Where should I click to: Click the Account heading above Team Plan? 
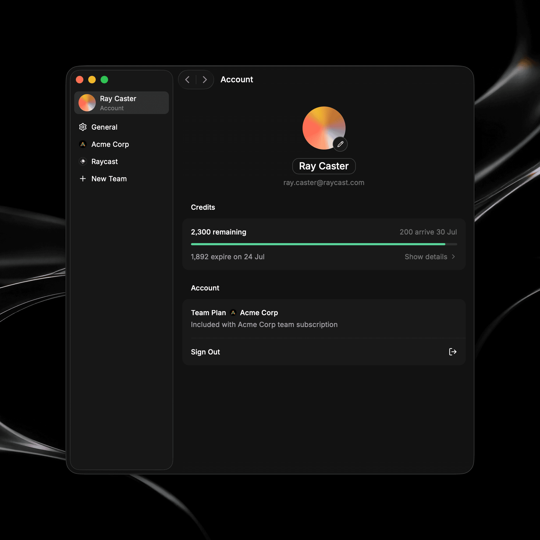coord(205,288)
